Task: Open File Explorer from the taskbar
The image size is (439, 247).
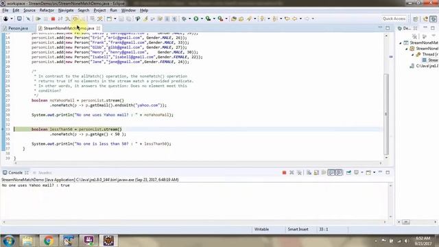Action: [27, 241]
